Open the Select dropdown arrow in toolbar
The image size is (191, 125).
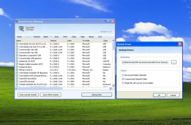tap(51, 37)
